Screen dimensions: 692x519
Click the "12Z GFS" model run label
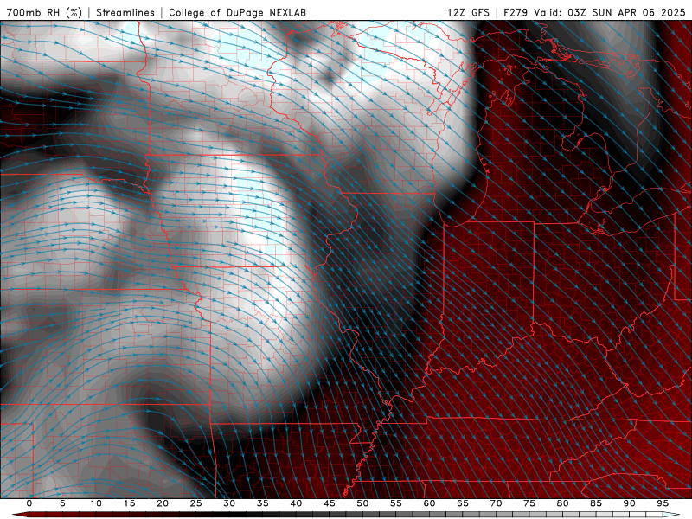click(x=468, y=12)
